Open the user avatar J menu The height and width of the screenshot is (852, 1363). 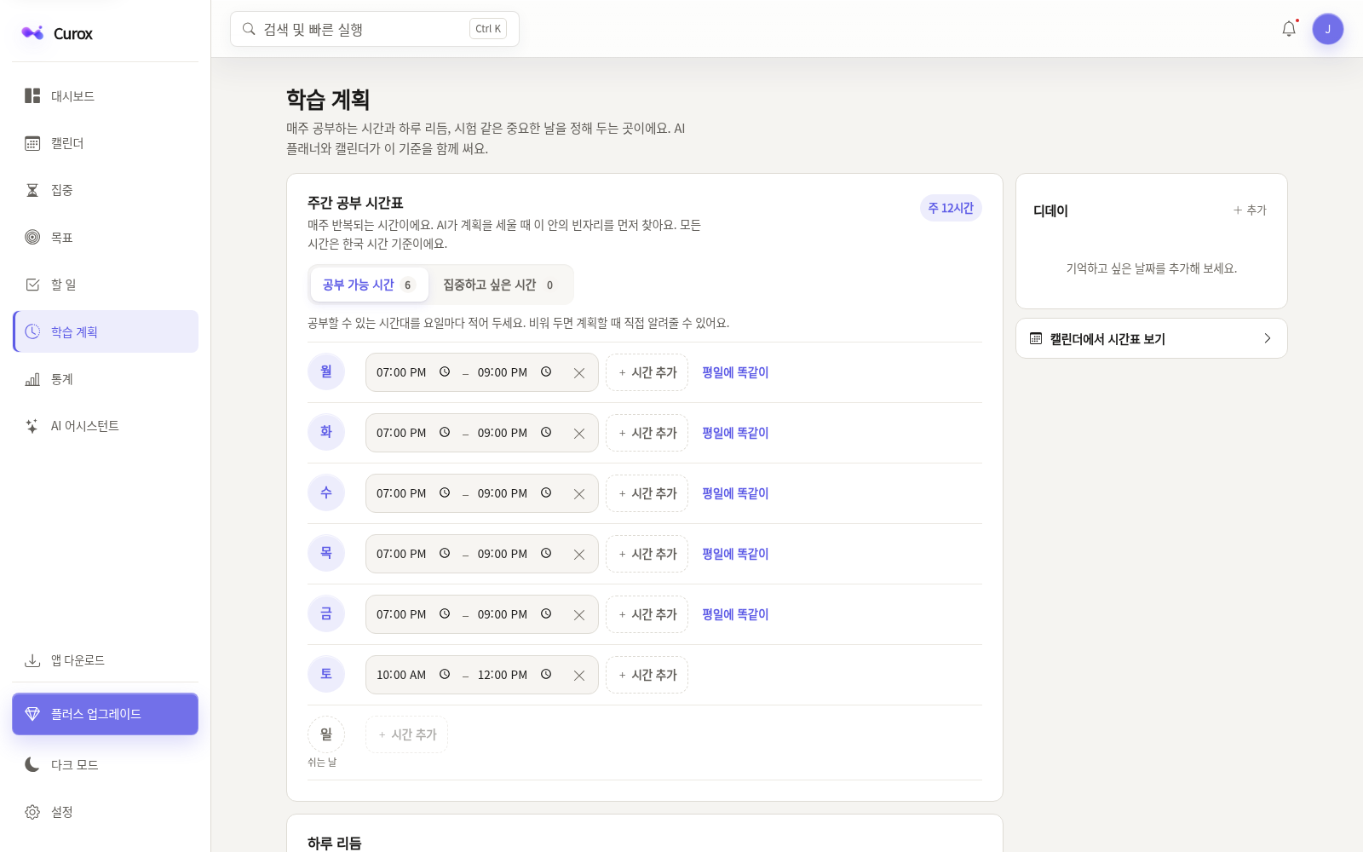click(1327, 29)
